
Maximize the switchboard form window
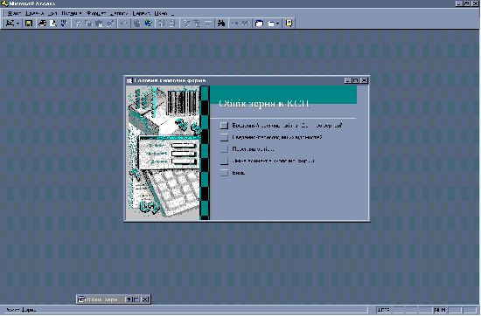pos(356,80)
